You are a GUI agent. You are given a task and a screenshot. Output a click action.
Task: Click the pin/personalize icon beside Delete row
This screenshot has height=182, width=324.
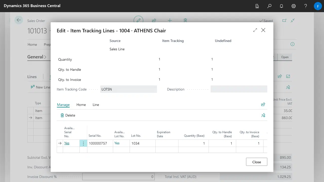(x=263, y=115)
